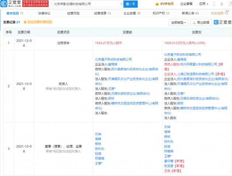The height and width of the screenshot is (176, 232).
Task: Open 刘坤 link in 变更前 column
Action: (98, 134)
